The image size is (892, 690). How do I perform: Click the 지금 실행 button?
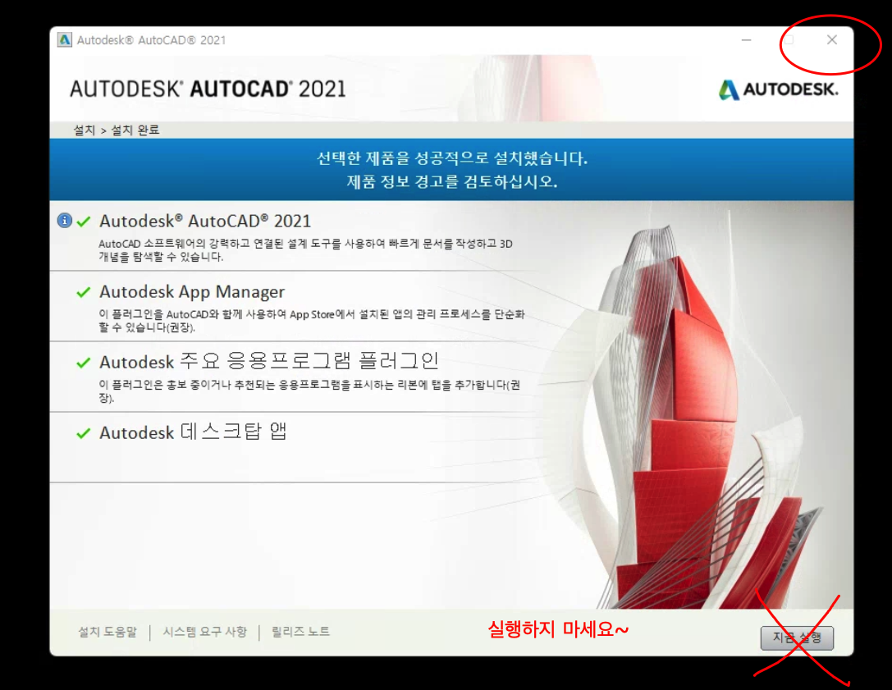[797, 637]
